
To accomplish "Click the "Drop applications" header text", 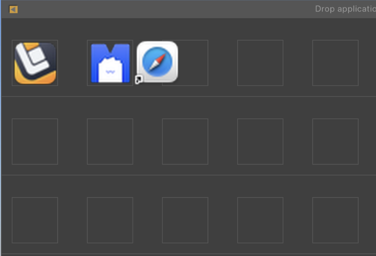I will point(345,9).
